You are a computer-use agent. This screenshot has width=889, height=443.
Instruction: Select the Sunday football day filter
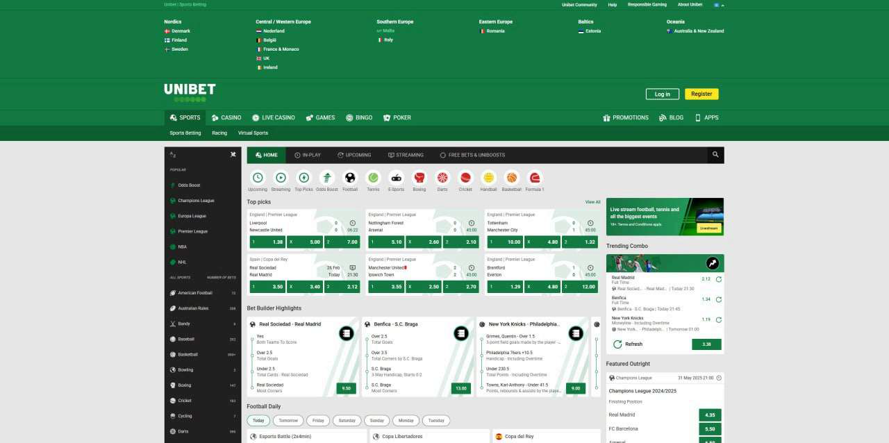[377, 421]
